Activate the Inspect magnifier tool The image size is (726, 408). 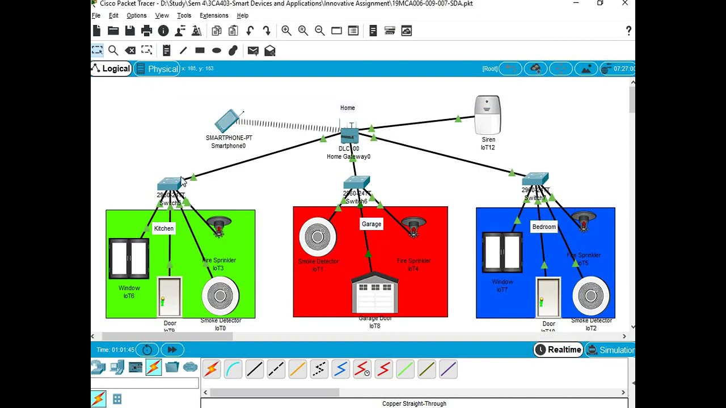coord(113,50)
